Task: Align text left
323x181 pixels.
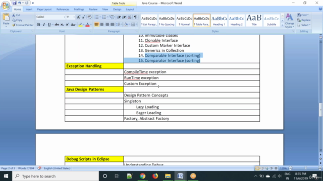Action: click(96, 25)
